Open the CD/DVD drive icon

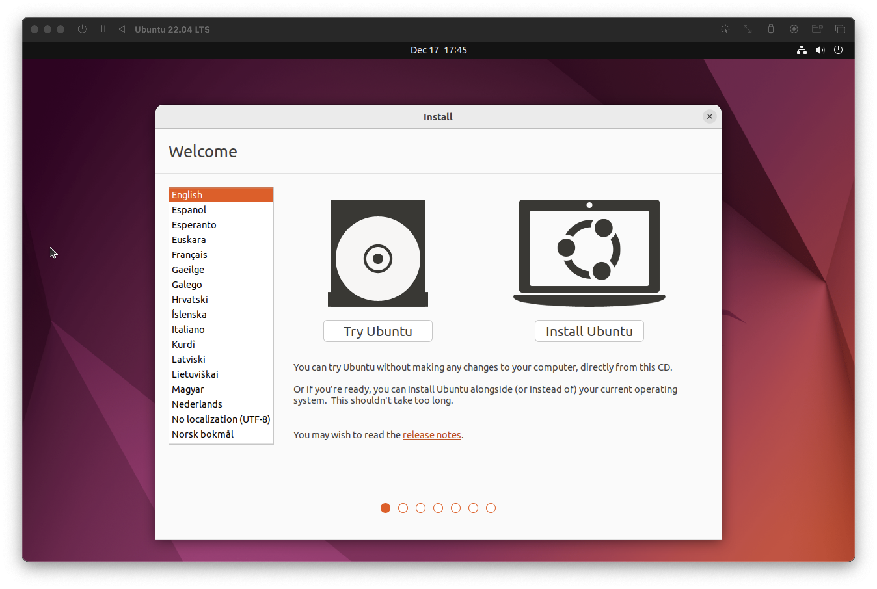793,29
